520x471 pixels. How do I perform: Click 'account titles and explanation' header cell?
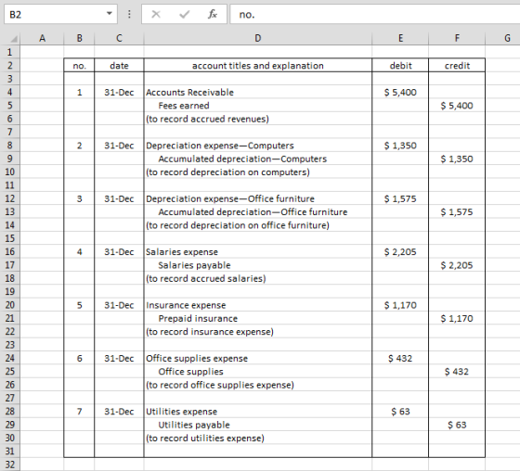258,66
